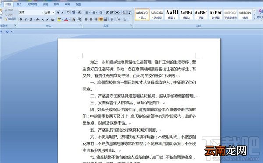Switch to the 引用 (References) tab
The width and height of the screenshot is (263, 163).
pos(46,4)
